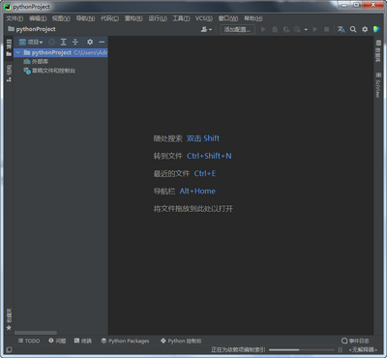
Task: Click the Debug bug icon
Action: point(275,29)
